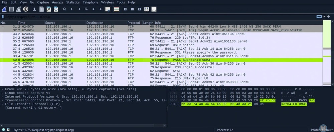Open the Tools menu
The image size is (334, 132).
point(121,2)
